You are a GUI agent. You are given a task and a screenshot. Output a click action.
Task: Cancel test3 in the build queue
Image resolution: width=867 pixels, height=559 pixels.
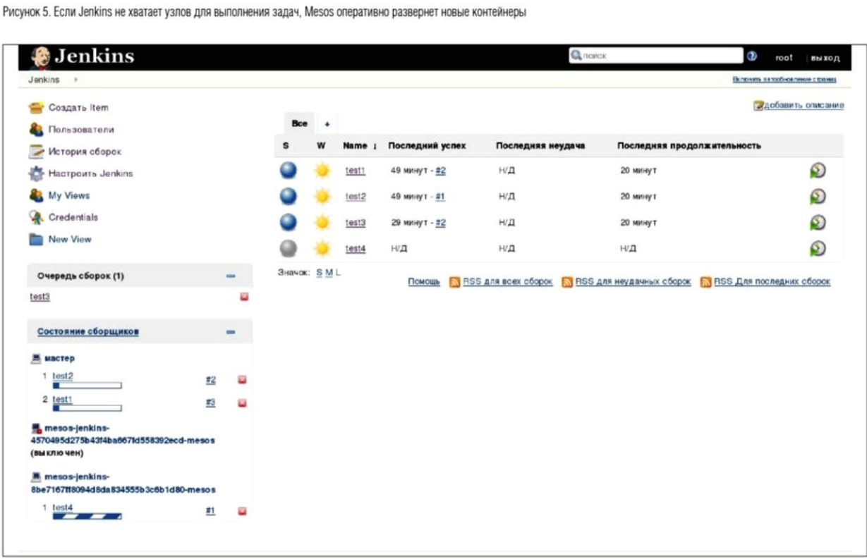244,297
